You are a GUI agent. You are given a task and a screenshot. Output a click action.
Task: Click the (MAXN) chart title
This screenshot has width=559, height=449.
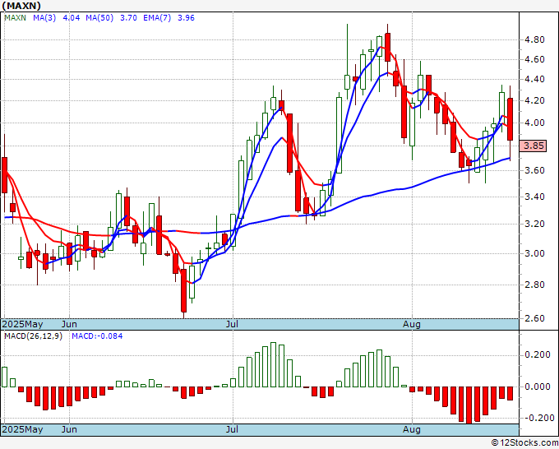coord(21,6)
